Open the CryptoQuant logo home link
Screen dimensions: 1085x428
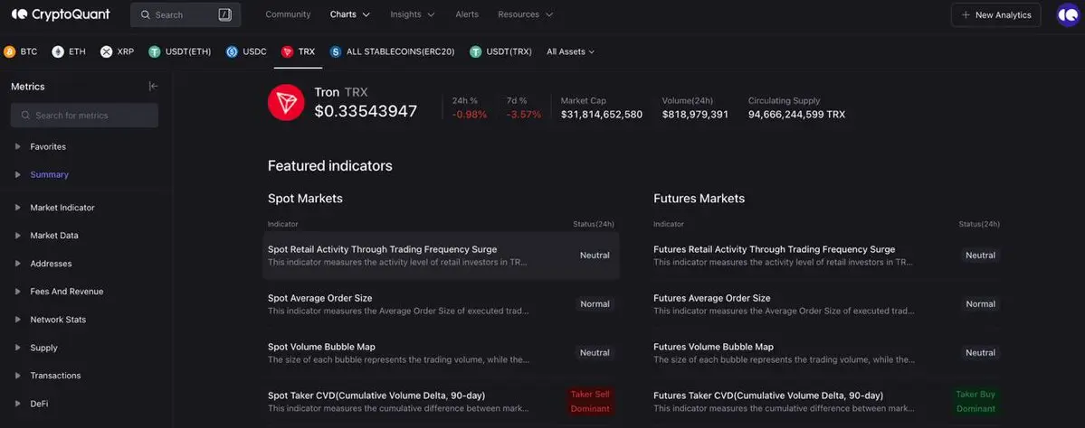pyautogui.click(x=61, y=14)
